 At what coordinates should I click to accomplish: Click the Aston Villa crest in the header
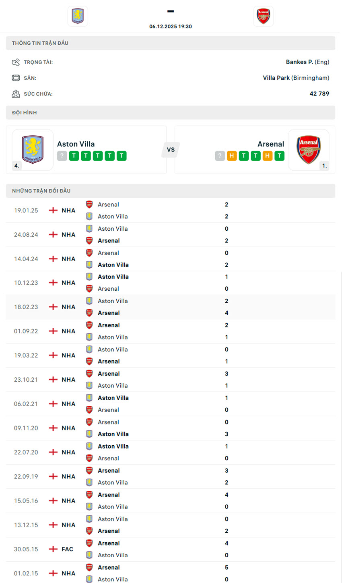[x=77, y=16]
